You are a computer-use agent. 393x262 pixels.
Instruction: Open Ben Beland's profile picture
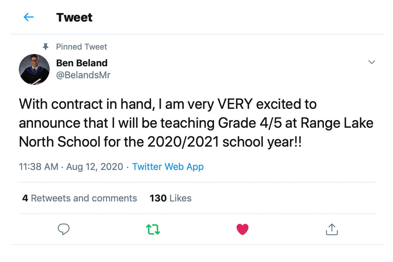(34, 69)
